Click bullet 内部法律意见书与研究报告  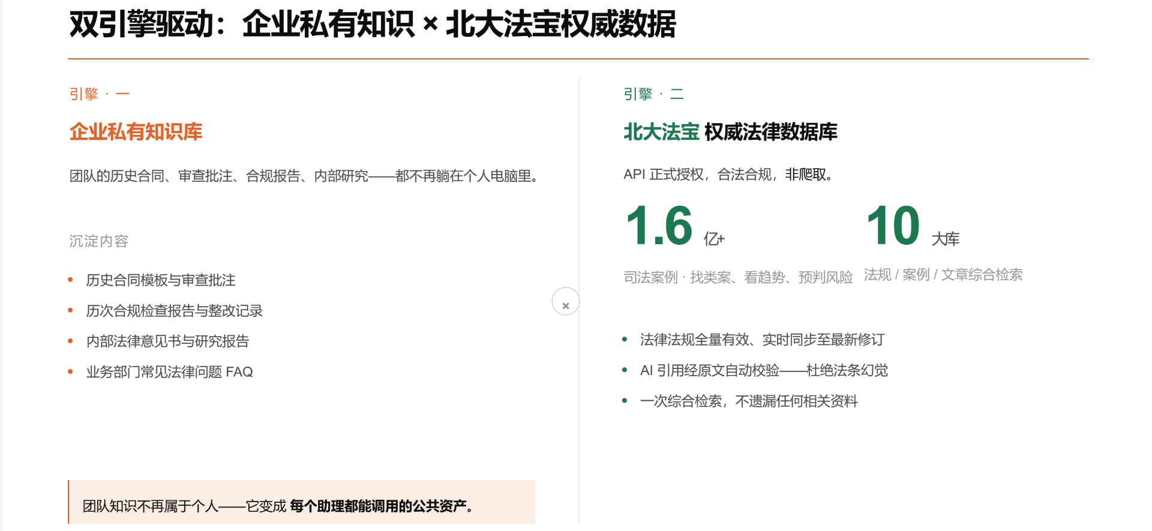(167, 341)
